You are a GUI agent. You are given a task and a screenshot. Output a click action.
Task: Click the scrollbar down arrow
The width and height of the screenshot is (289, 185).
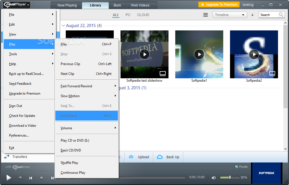pos(286,149)
